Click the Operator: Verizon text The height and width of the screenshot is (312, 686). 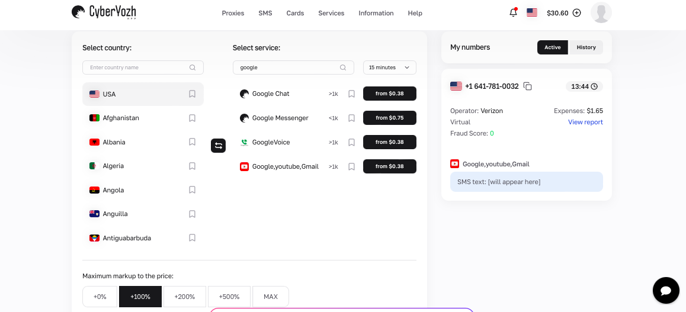[476, 111]
